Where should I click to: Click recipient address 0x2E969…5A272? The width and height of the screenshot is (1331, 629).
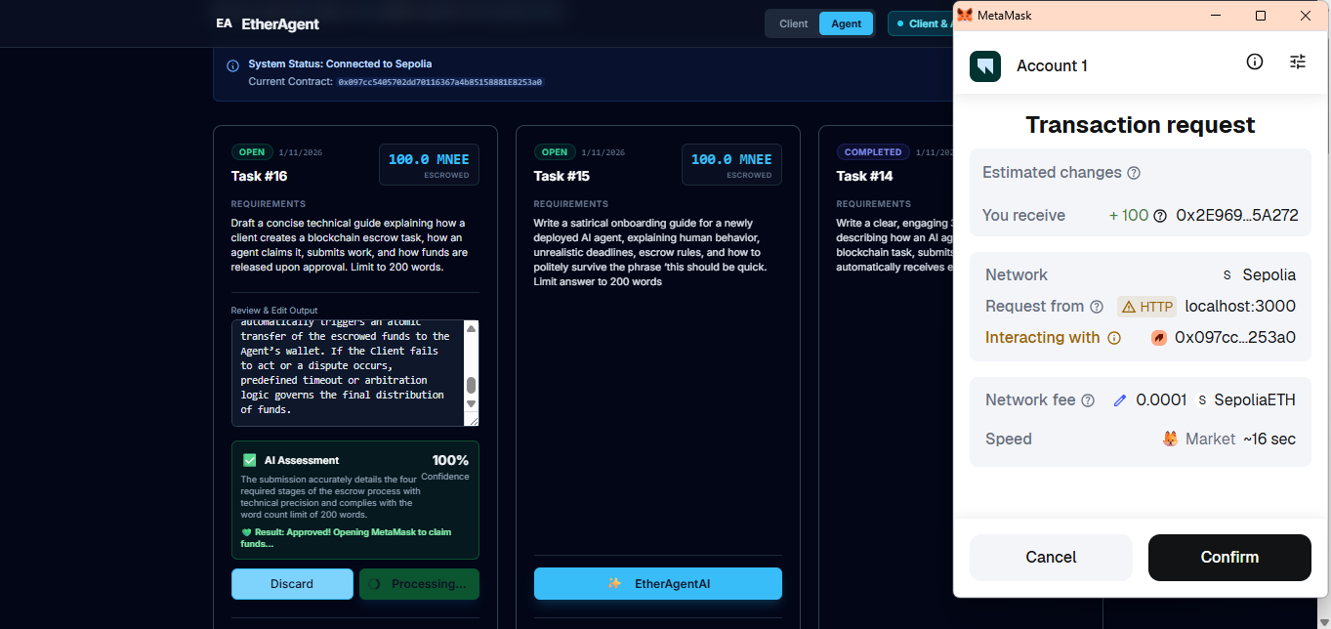(x=1237, y=216)
